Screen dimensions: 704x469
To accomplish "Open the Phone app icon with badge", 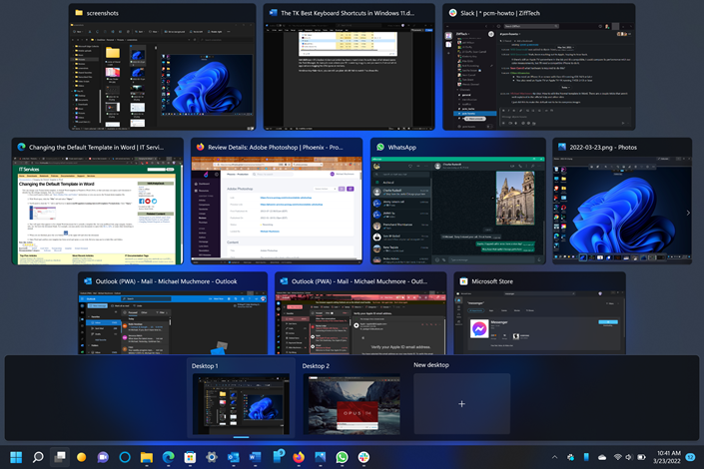I will 278,456.
